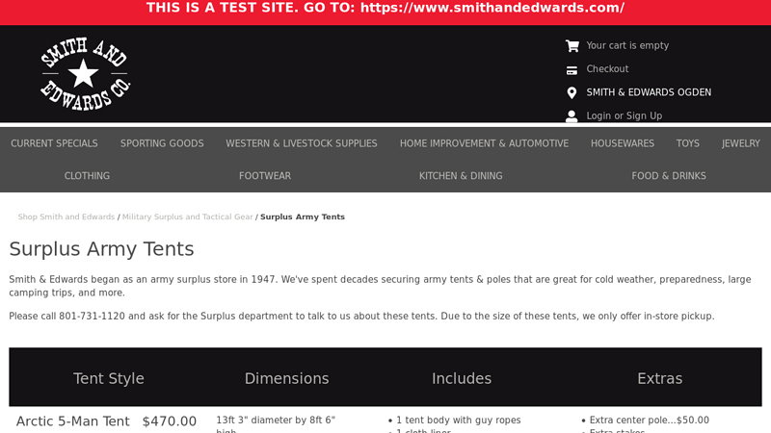Image resolution: width=771 pixels, height=433 pixels.
Task: Go to Shop Smith and Edwards breadcrumb
Action: click(66, 217)
